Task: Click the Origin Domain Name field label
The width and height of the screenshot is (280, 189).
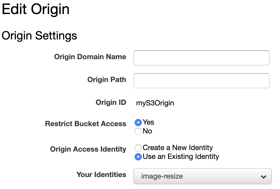Action: [x=90, y=57]
